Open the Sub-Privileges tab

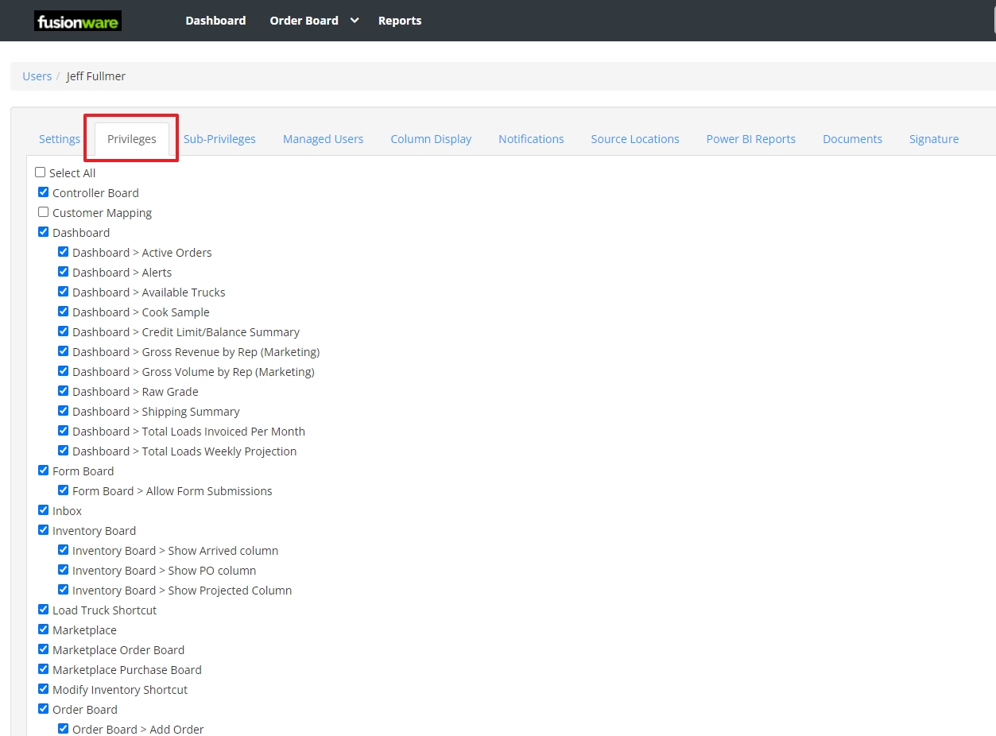[219, 138]
